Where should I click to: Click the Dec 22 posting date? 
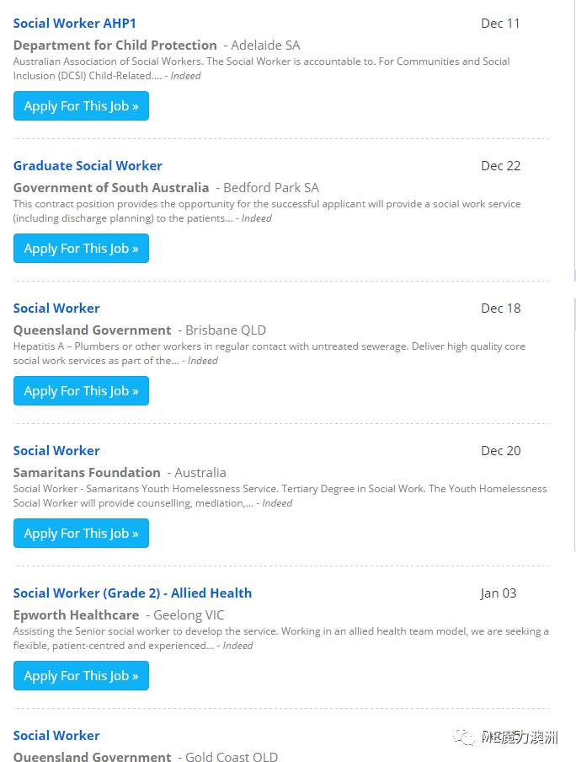point(501,166)
